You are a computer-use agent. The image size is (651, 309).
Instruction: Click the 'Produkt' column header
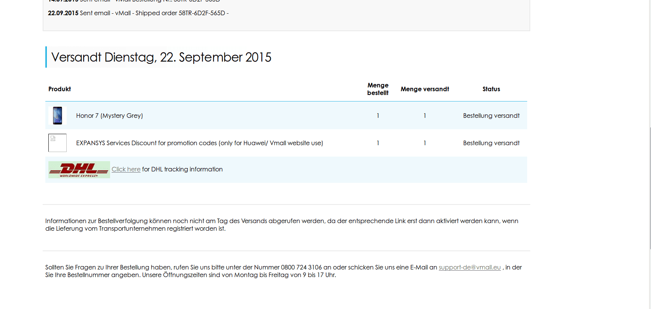click(x=59, y=89)
